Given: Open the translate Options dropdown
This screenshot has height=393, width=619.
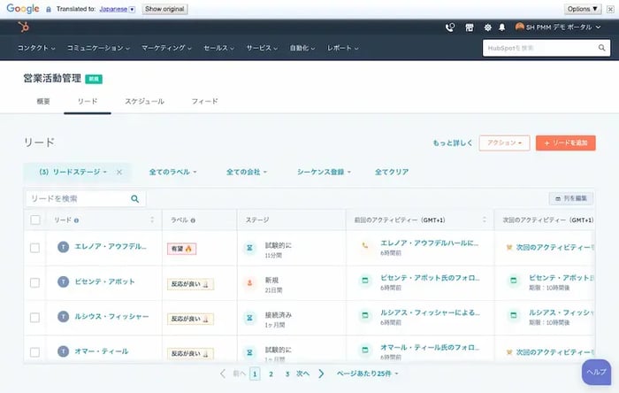Looking at the screenshot, I should pos(583,9).
